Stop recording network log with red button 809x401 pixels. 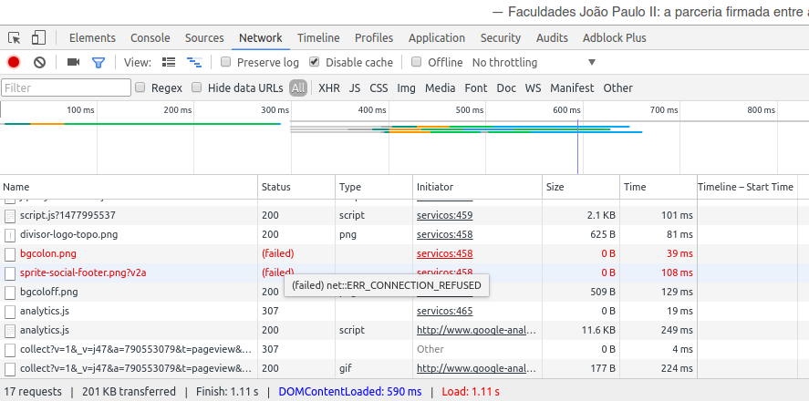[14, 62]
